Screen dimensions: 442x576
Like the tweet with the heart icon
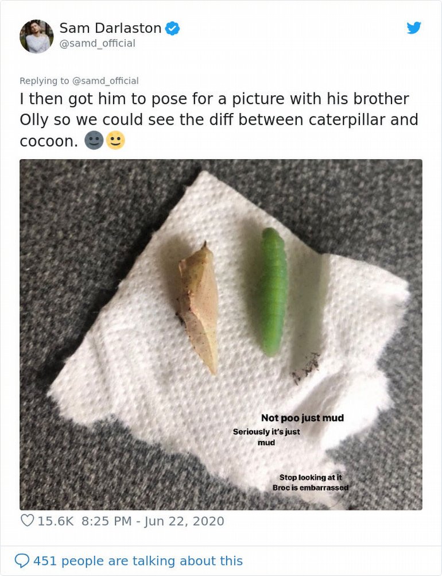coord(27,521)
